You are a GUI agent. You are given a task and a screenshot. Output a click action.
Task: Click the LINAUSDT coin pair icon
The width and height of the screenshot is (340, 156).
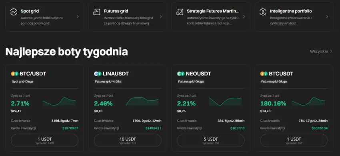(x=98, y=74)
